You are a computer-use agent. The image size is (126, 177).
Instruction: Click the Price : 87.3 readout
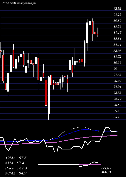pyautogui.click(x=16, y=168)
